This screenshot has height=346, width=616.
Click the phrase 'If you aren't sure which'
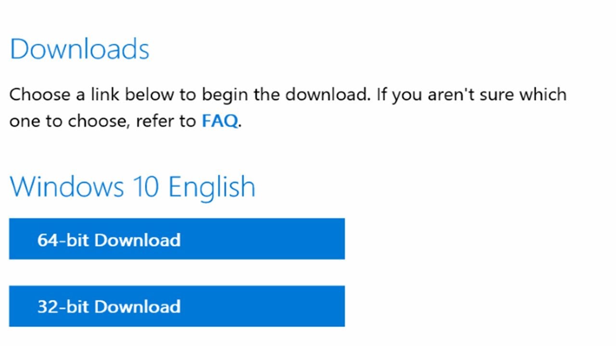pyautogui.click(x=472, y=94)
